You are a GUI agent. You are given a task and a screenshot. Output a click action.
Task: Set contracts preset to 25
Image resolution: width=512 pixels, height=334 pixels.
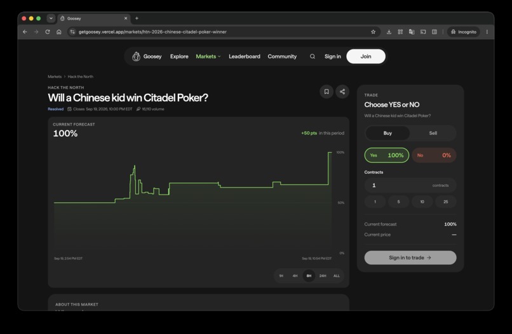tap(446, 202)
